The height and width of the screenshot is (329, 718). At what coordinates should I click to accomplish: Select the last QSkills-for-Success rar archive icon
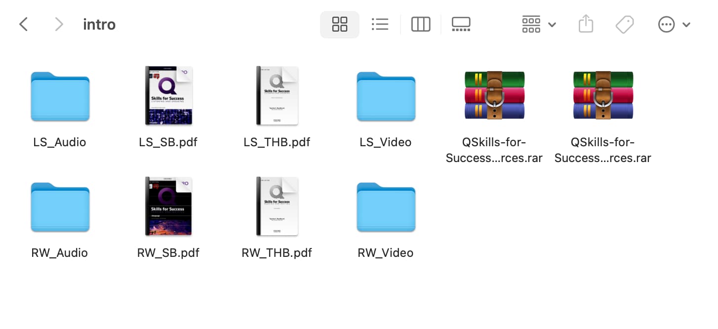(x=603, y=95)
